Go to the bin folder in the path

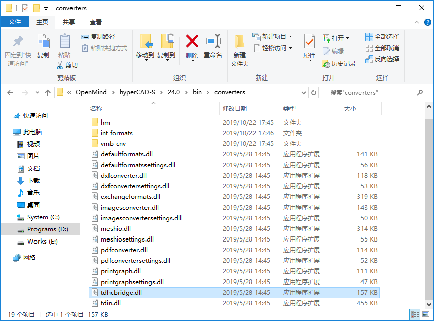point(197,92)
